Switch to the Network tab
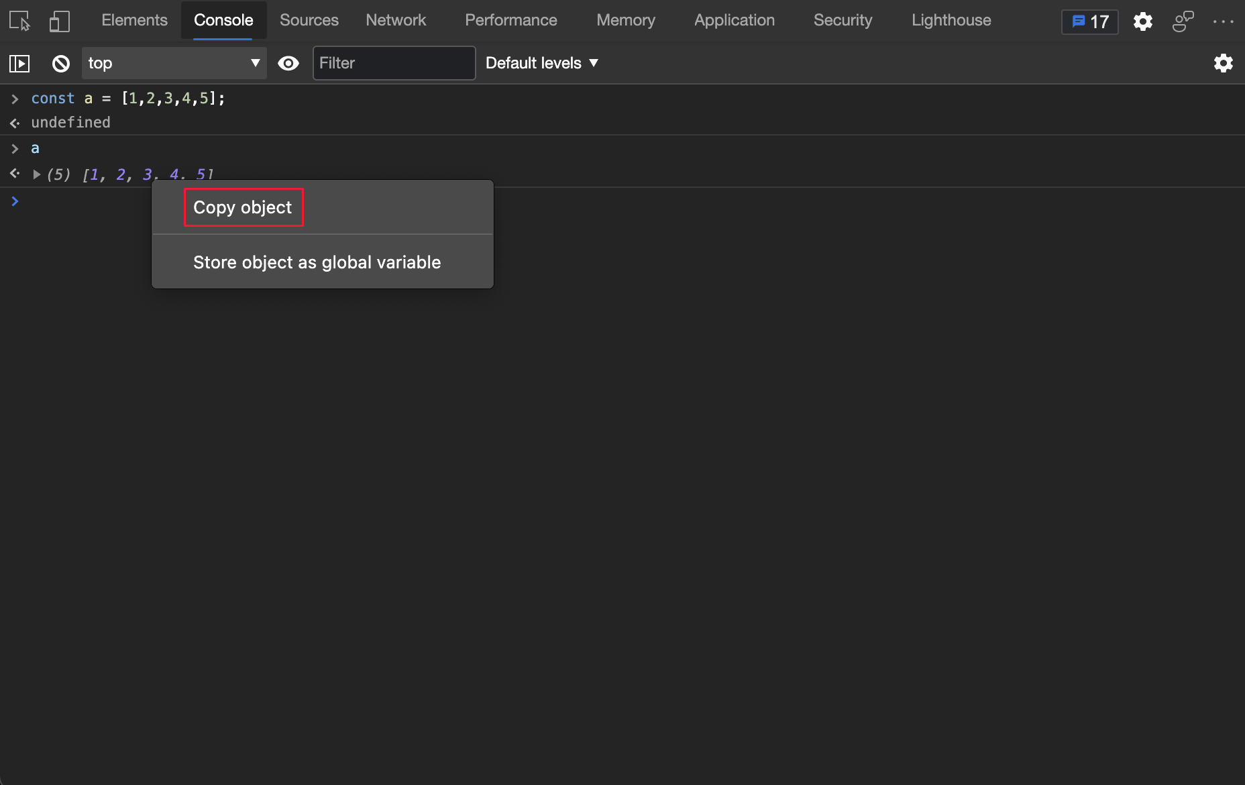 (x=396, y=20)
